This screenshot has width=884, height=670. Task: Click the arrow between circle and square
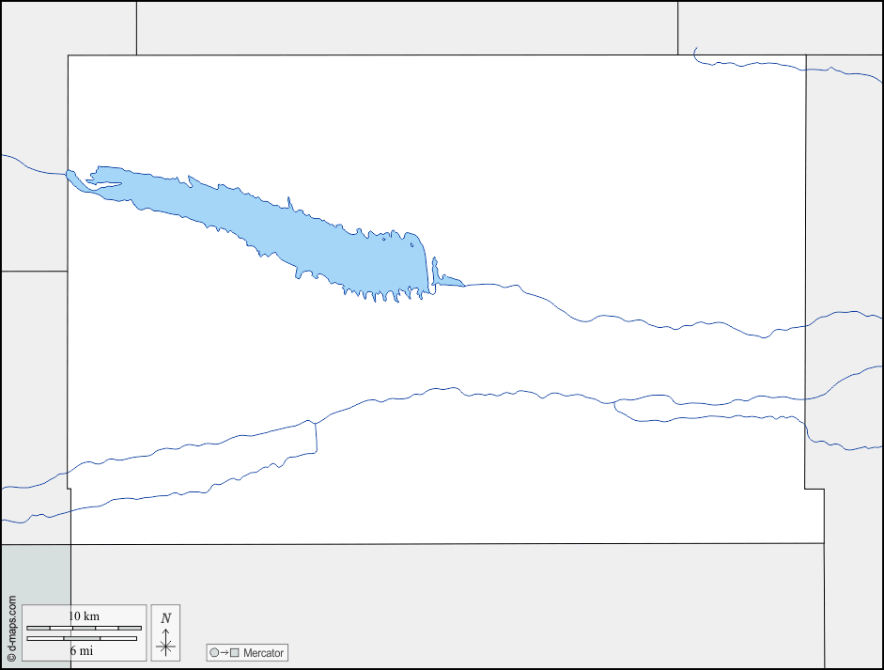click(x=225, y=652)
